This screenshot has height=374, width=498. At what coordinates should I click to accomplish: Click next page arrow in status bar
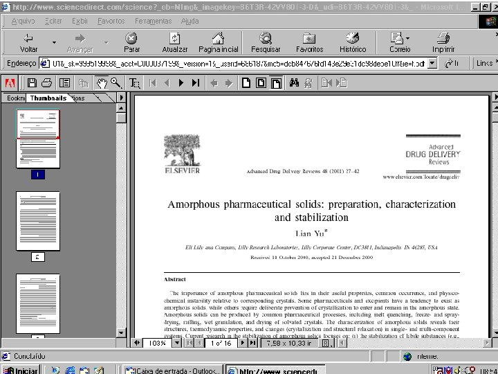coord(243,343)
